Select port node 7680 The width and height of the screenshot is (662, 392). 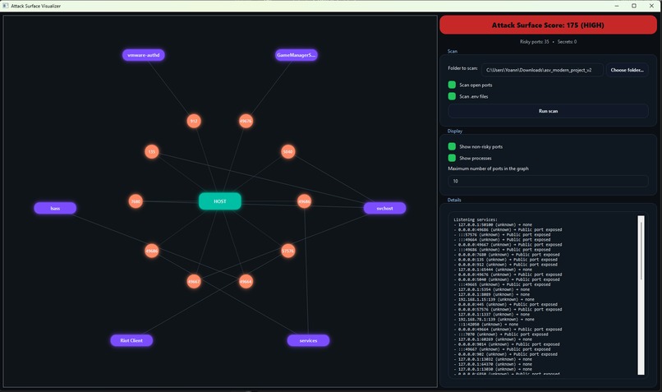click(136, 201)
